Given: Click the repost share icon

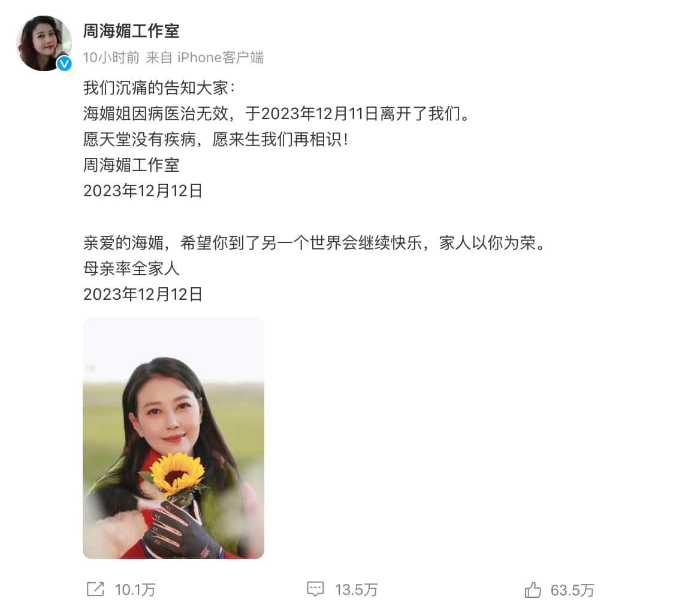Looking at the screenshot, I should coord(95,589).
